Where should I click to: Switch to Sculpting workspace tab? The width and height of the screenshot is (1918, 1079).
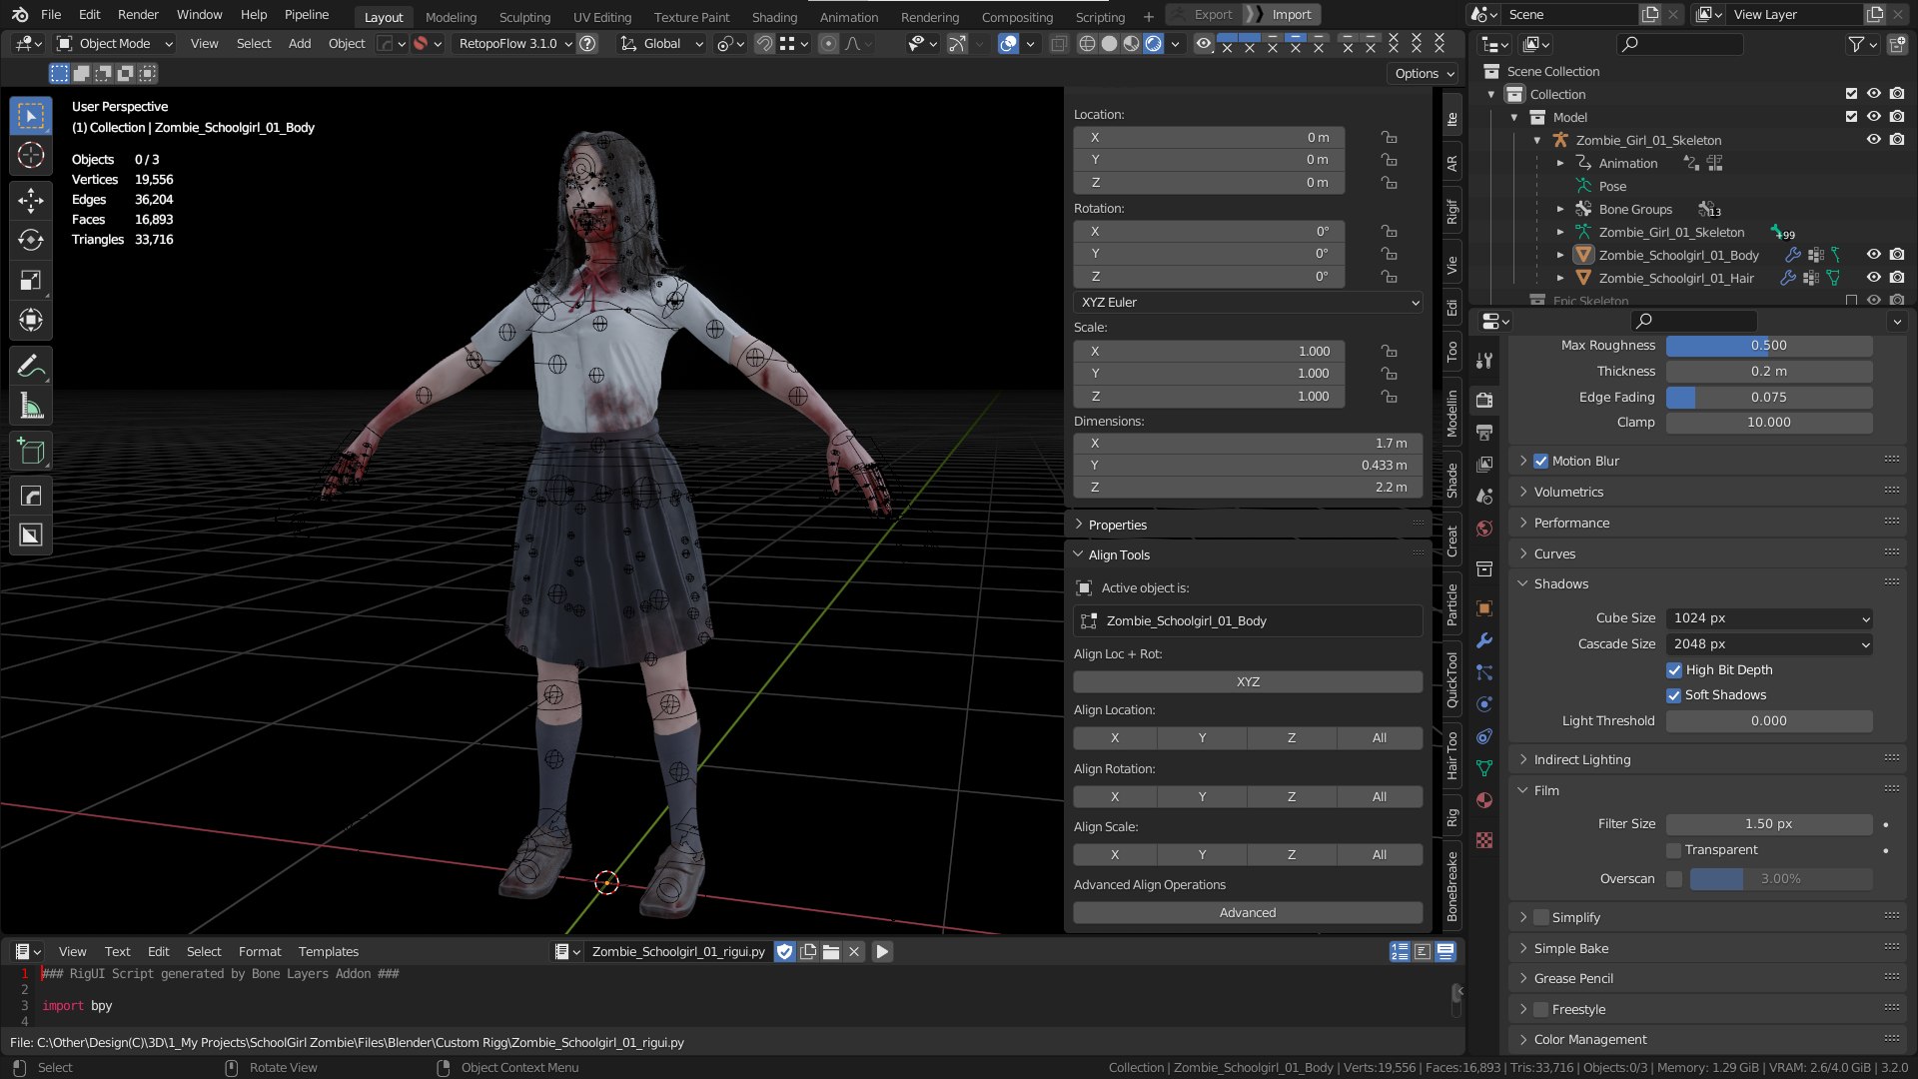coord(524,17)
